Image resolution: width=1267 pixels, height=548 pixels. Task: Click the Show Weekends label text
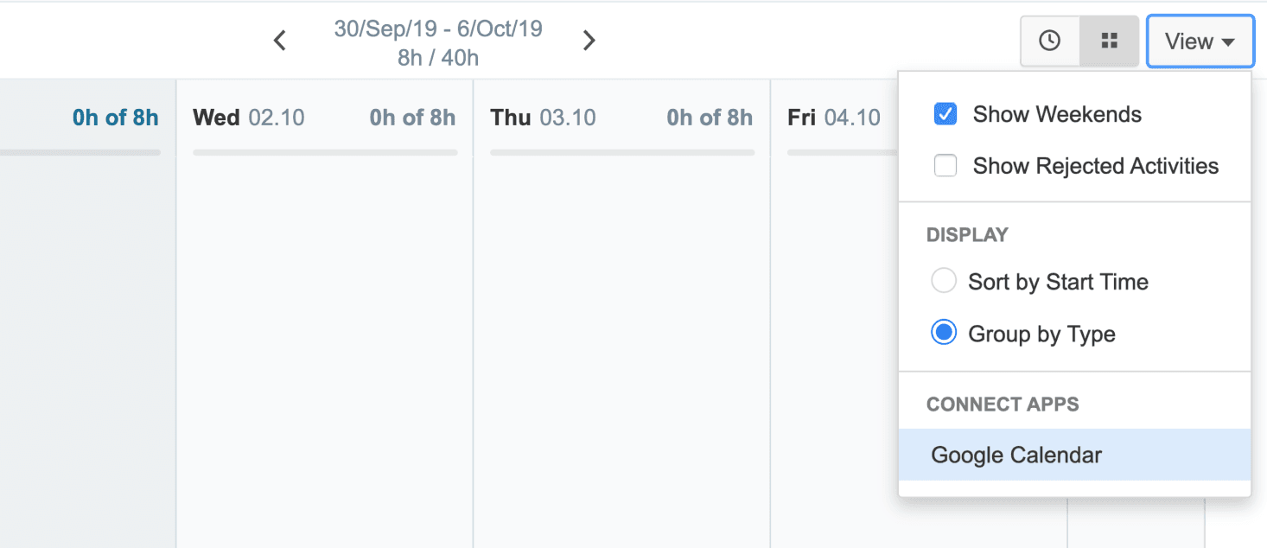[1057, 114]
